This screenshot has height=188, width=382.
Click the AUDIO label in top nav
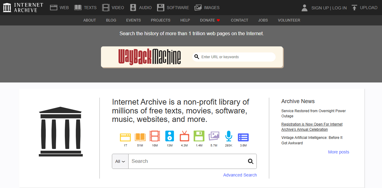[146, 8]
